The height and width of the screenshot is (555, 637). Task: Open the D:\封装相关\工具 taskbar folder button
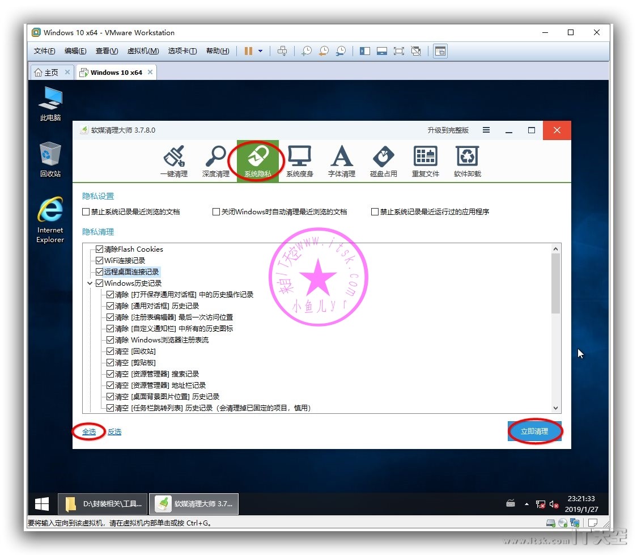[x=103, y=504]
